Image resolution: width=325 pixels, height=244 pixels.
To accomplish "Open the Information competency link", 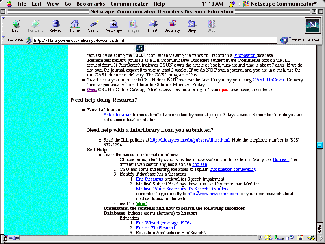I will click(233, 169).
